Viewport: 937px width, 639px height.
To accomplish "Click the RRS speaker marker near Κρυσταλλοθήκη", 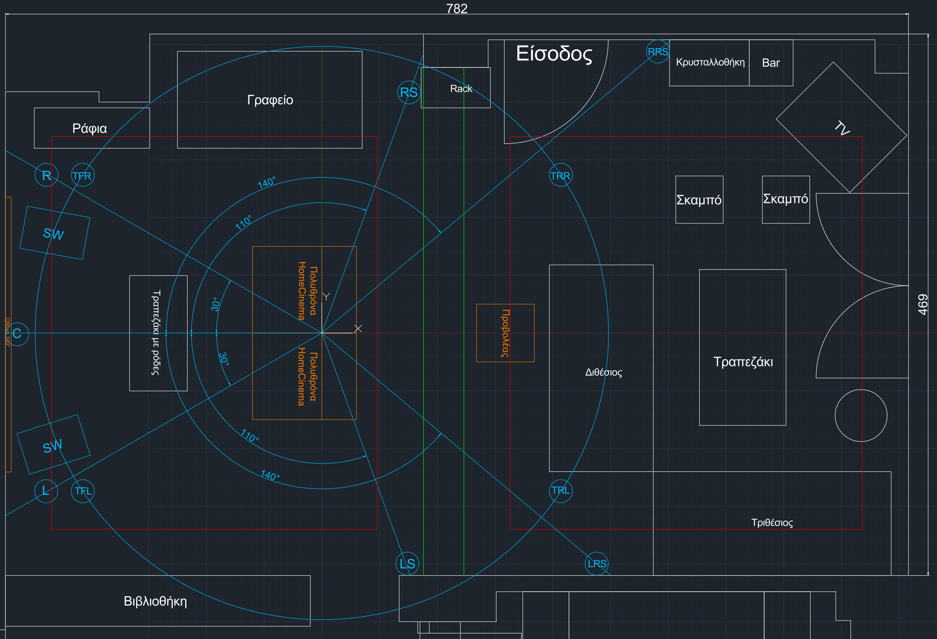I will [658, 52].
